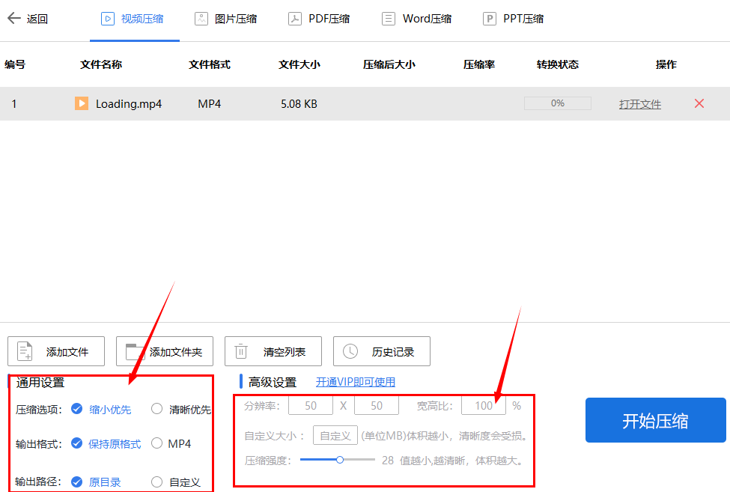Screen dimensions: 730x492
Task: Click the 清空列表 button
Action: tap(273, 351)
